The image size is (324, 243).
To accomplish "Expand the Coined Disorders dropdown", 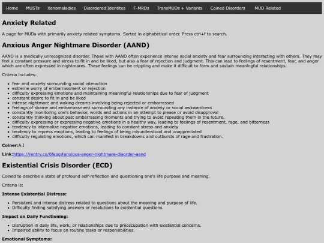I will click(228, 8).
